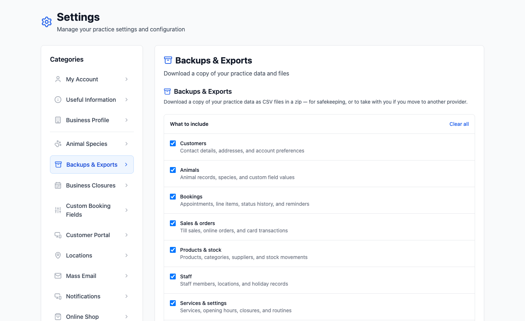The width and height of the screenshot is (525, 321).
Task: Click the chevron beside Business Closures
Action: tap(127, 185)
